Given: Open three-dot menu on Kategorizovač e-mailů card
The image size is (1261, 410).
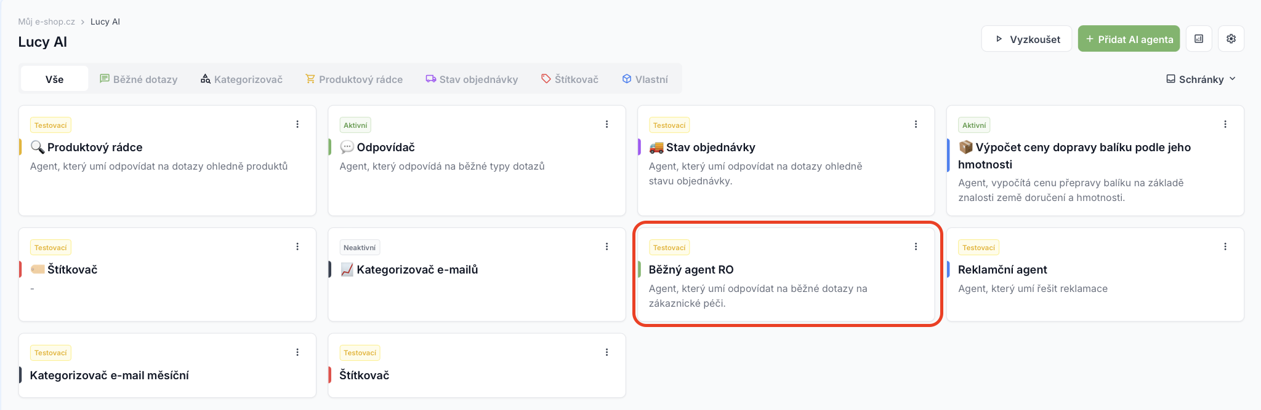Looking at the screenshot, I should pos(606,246).
